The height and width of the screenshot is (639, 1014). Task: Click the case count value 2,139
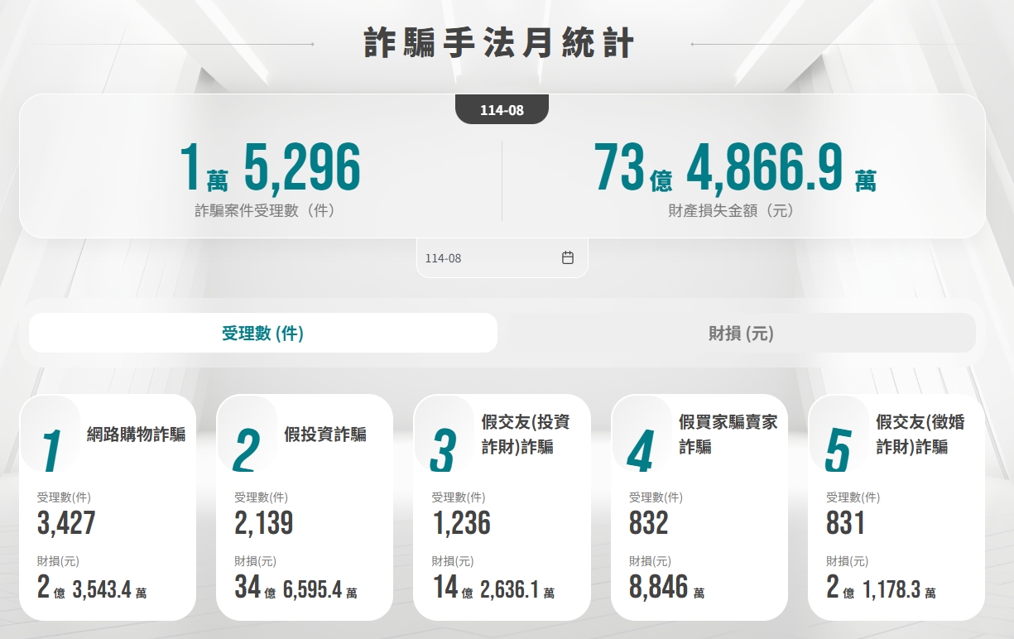point(263,523)
